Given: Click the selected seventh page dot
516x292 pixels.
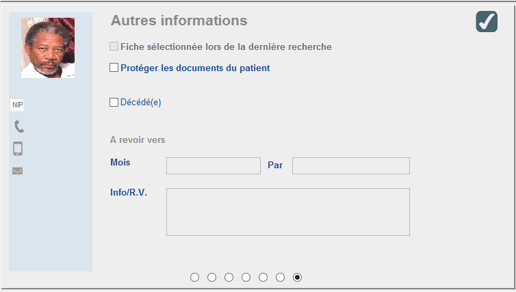Looking at the screenshot, I should (x=298, y=277).
